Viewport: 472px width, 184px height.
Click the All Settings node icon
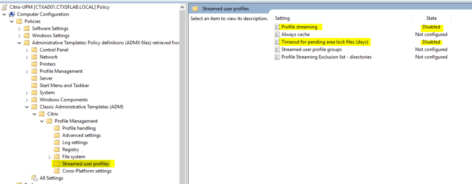click(35, 178)
